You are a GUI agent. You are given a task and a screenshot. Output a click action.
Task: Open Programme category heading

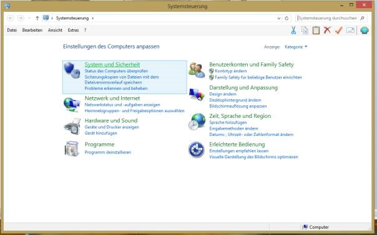pos(99,145)
